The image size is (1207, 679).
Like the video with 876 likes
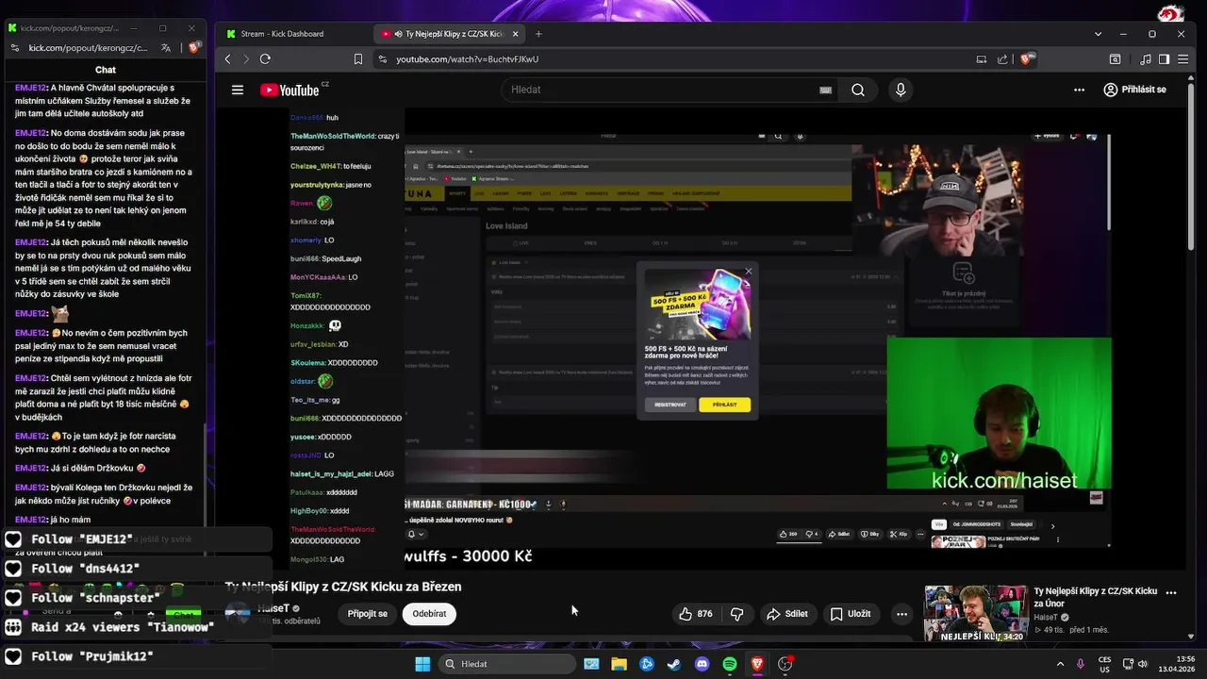pyautogui.click(x=696, y=614)
